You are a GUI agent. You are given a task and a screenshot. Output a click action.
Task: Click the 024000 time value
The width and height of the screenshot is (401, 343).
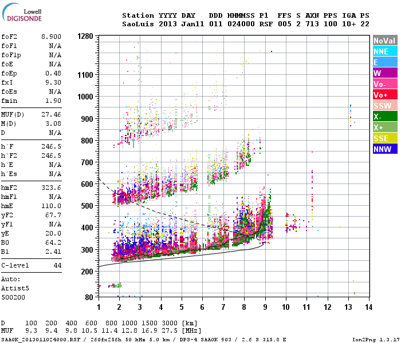pos(241,24)
